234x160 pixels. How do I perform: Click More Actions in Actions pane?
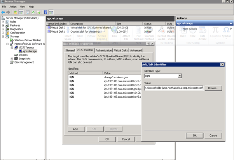pos(190,29)
